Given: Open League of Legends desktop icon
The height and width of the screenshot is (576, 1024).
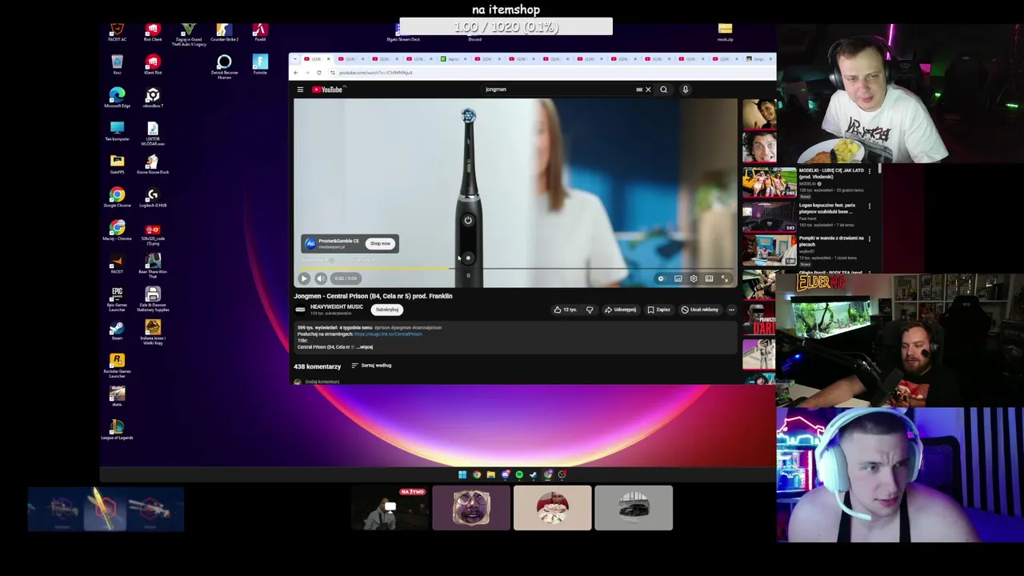Looking at the screenshot, I should click(x=117, y=430).
